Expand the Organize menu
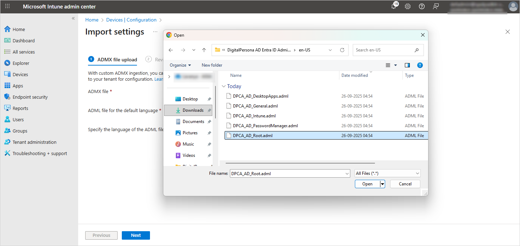 point(180,65)
